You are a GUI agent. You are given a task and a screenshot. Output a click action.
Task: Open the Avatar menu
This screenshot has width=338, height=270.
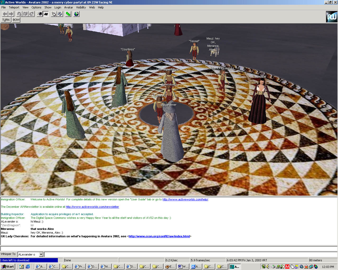pos(68,7)
